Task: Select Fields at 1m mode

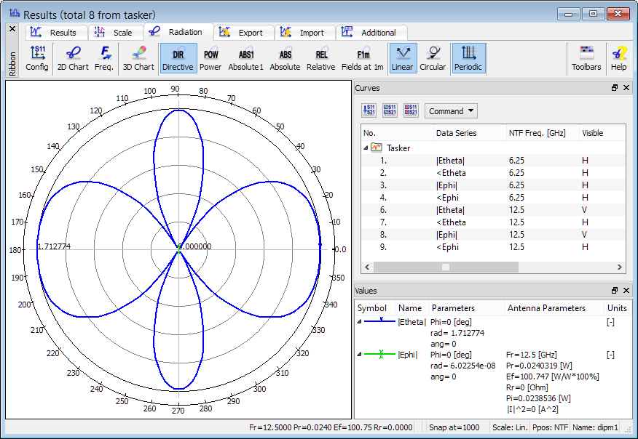Action: [362, 59]
